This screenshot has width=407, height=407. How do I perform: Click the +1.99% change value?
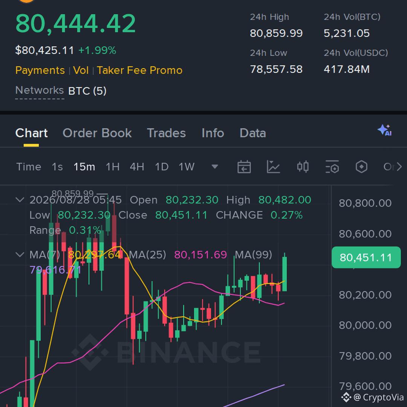(x=97, y=50)
